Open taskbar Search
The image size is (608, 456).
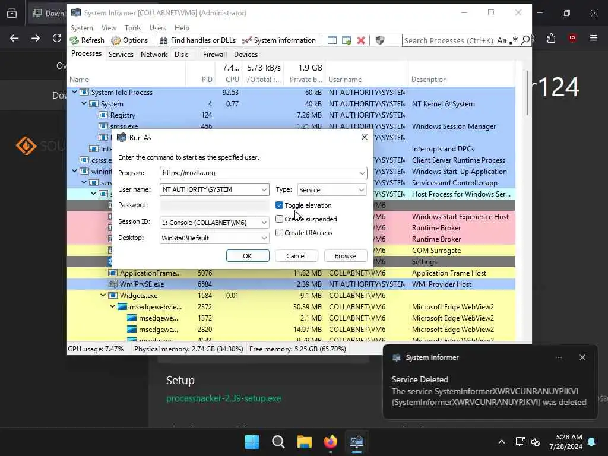[278, 442]
